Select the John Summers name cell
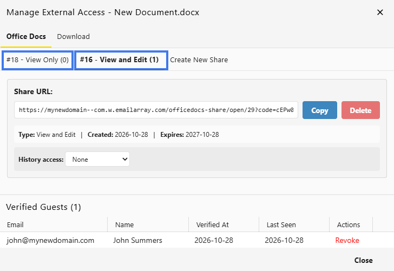This screenshot has height=271, width=394. [137, 240]
